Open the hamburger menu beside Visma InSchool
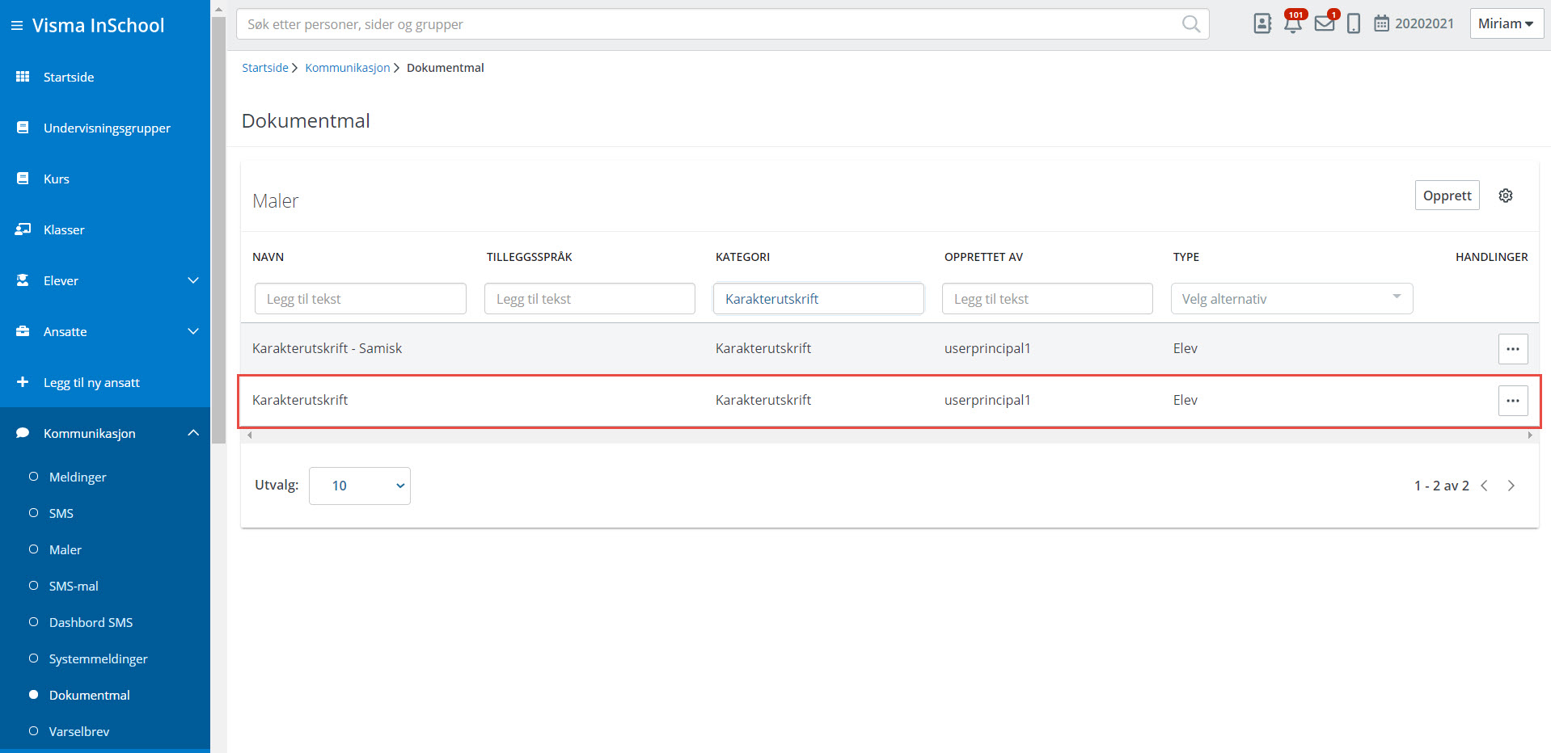 pos(16,26)
